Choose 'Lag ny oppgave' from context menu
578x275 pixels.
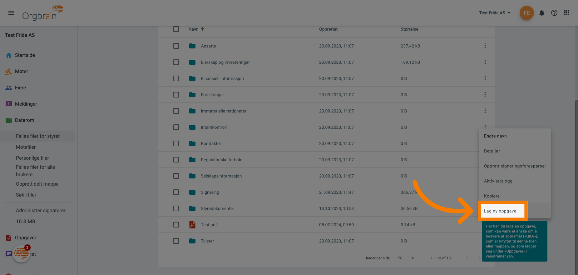click(x=500, y=211)
